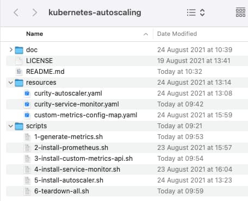Select the 3-install-custom-metrics-api.sh file name
This screenshot has height=201, width=248.
pos(83,159)
